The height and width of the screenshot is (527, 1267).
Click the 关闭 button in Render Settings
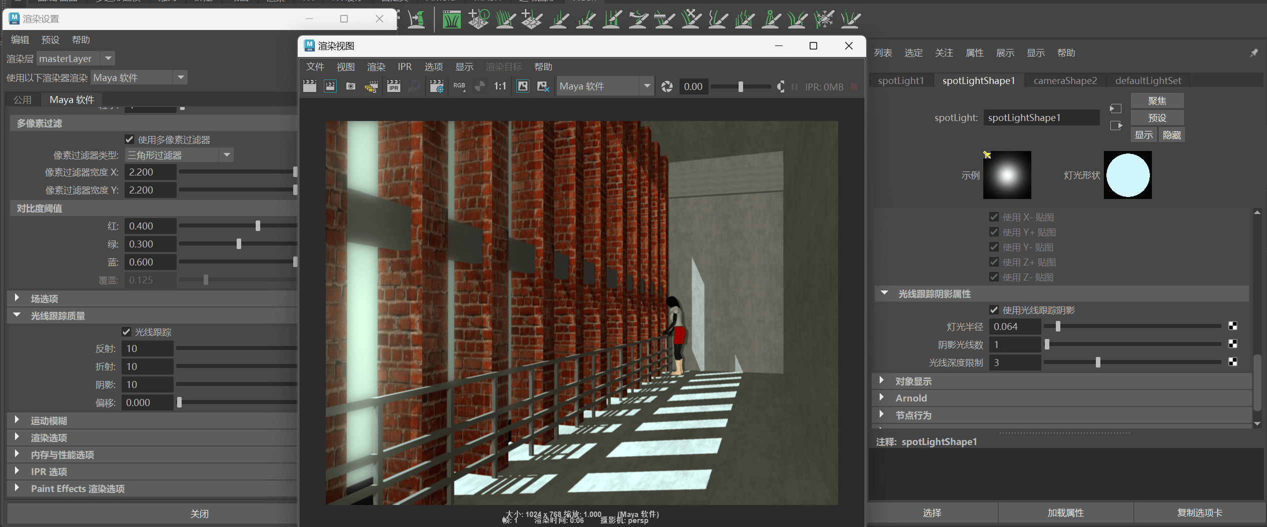pos(199,514)
